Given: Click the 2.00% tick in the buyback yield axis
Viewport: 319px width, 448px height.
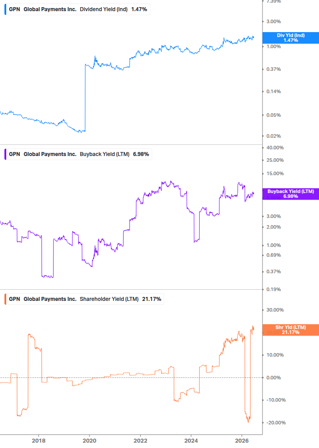Looking at the screenshot, I should click(274, 227).
